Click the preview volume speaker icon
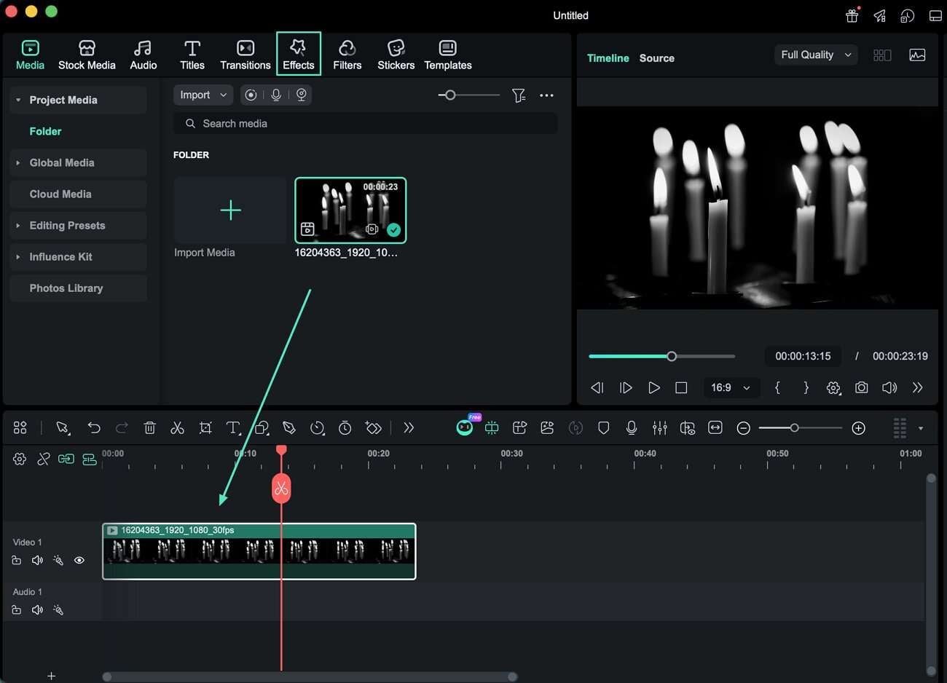Screen dimensions: 947x683 (889, 387)
